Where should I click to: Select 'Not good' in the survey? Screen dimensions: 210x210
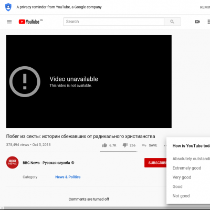pyautogui.click(x=181, y=196)
